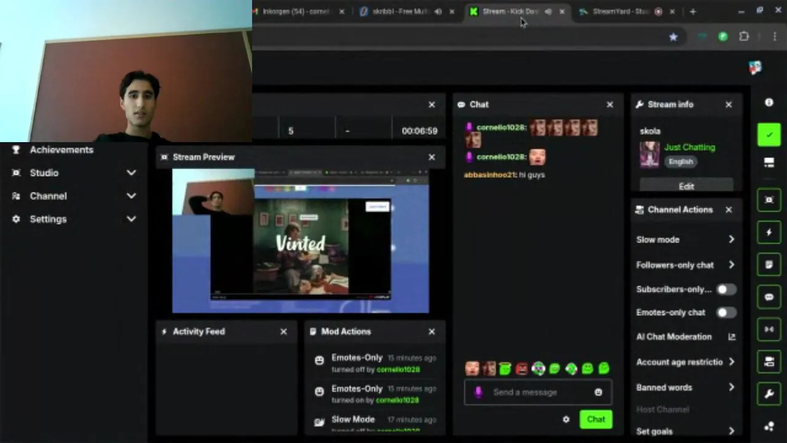Image resolution: width=787 pixels, height=443 pixels.
Task: Send message with the green Chat button
Action: pos(596,419)
